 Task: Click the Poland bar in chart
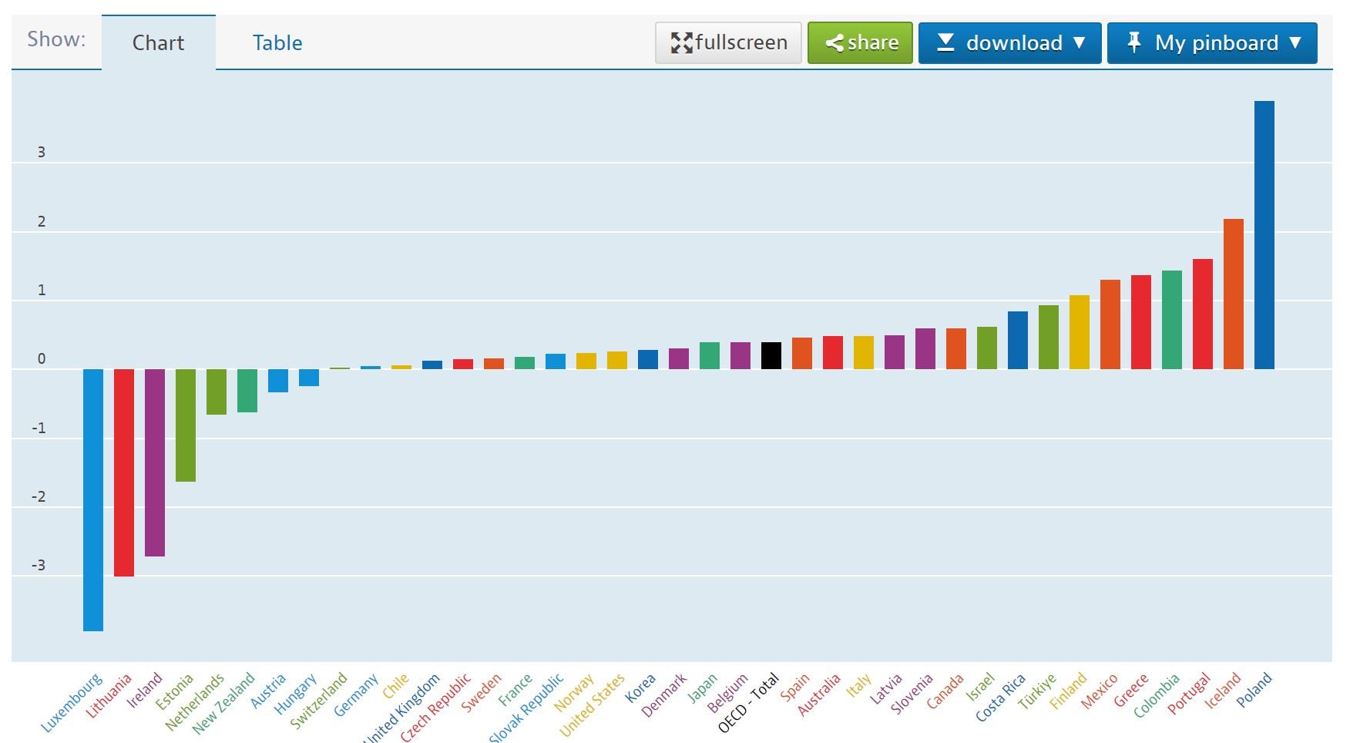coord(1264,235)
